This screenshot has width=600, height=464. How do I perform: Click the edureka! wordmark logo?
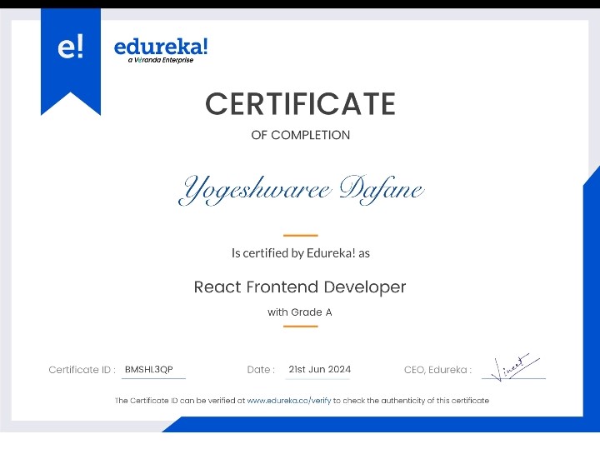click(161, 47)
